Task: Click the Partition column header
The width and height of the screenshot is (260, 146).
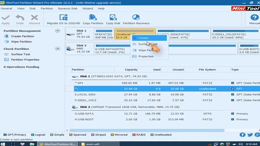Action: click(x=93, y=70)
